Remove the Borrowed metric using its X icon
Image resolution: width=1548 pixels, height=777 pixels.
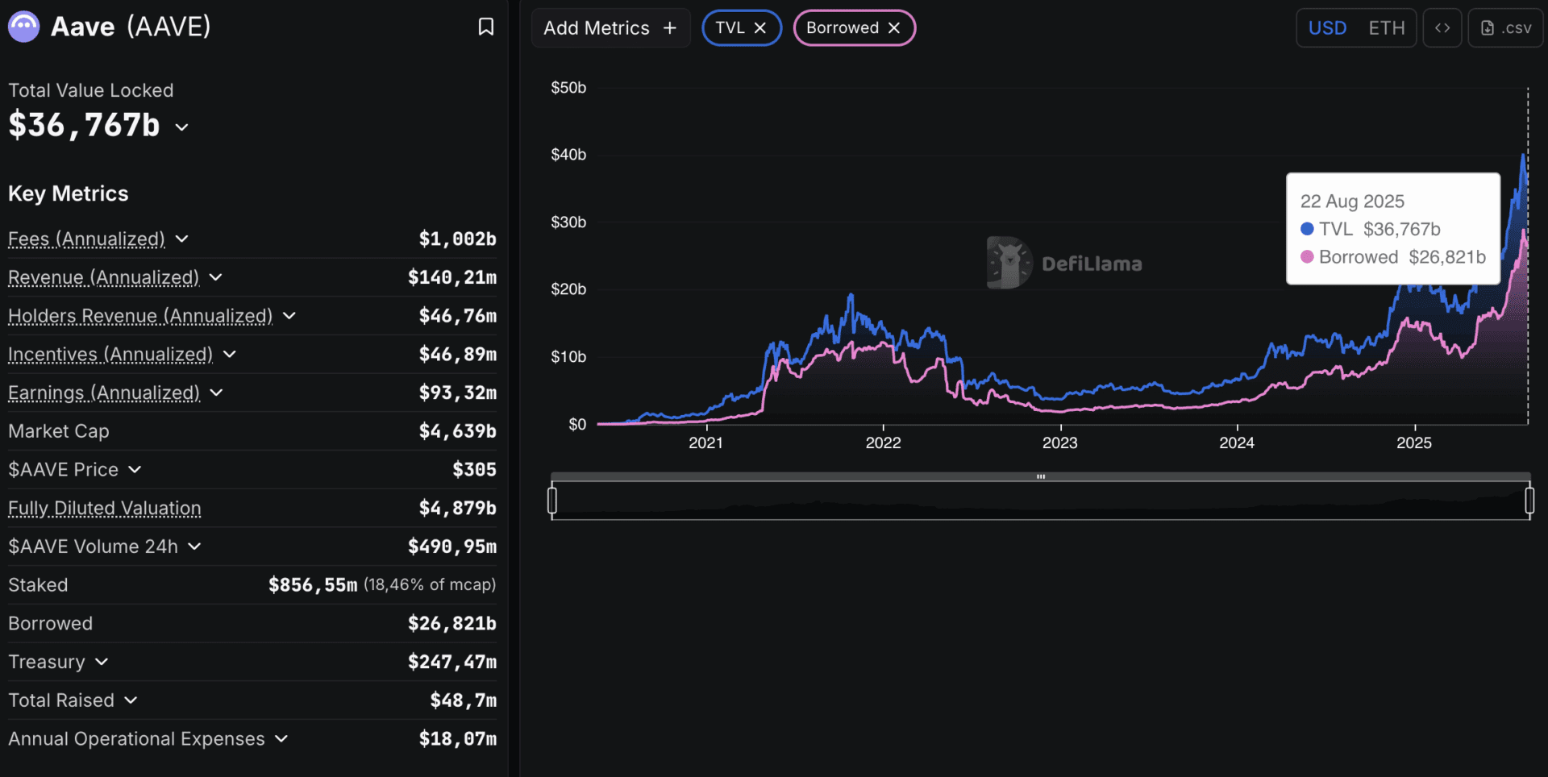click(893, 27)
